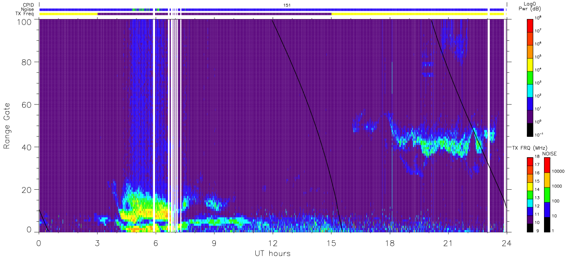Click the red top of TX FRQ colorbar
Viewport: 570px width, 263px height.
[530, 161]
